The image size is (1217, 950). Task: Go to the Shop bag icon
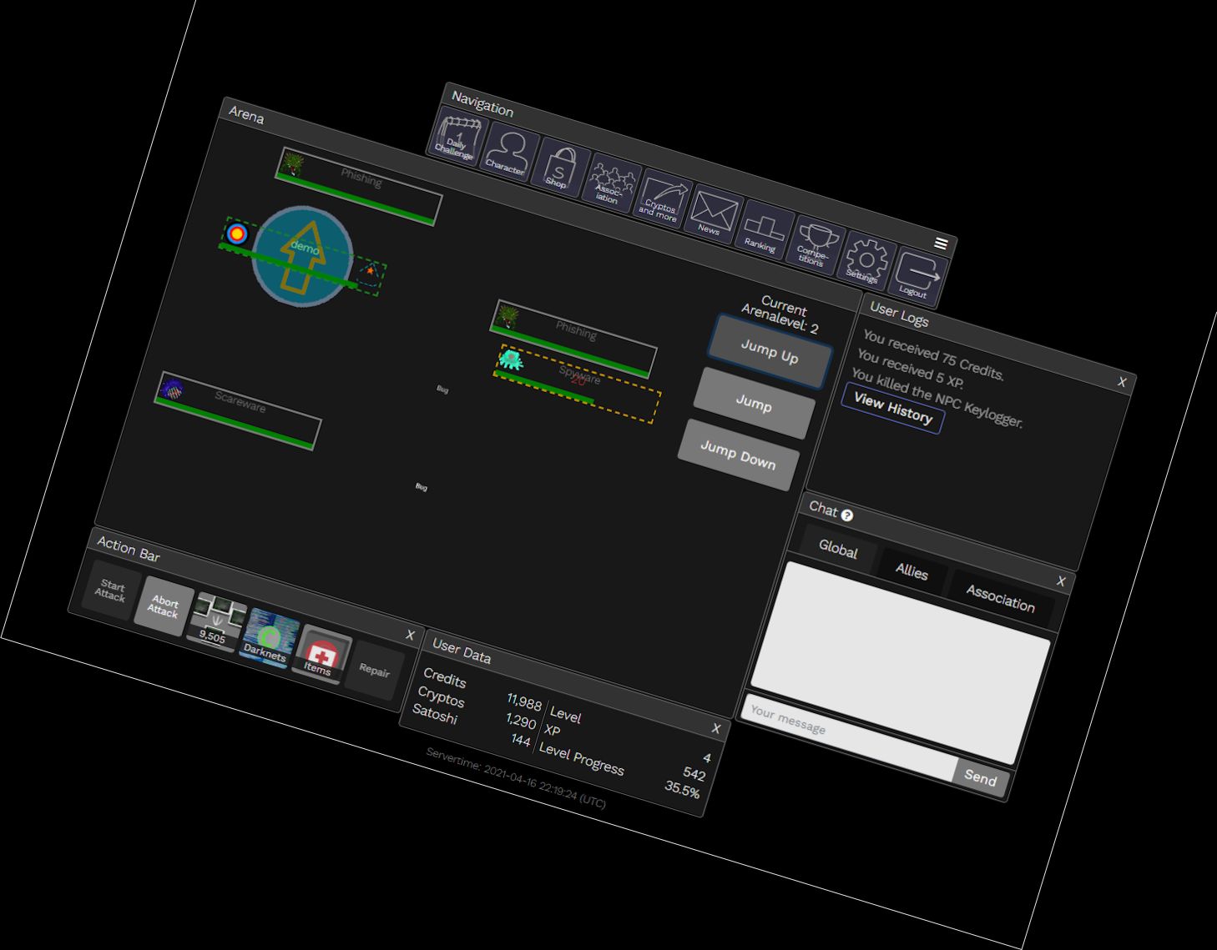(x=559, y=166)
